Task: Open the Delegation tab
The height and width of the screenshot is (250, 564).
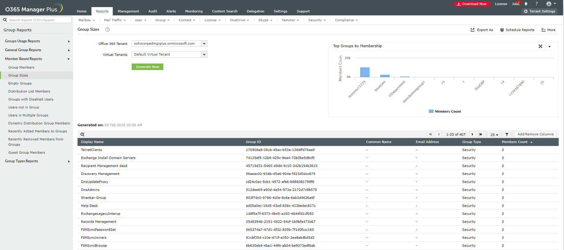Action: click(x=255, y=11)
